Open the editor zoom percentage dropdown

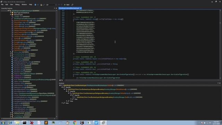(62, 80)
